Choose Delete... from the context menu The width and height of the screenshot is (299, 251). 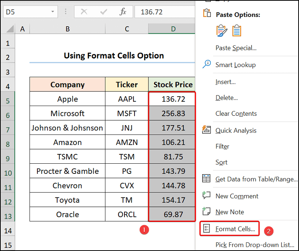point(226,98)
